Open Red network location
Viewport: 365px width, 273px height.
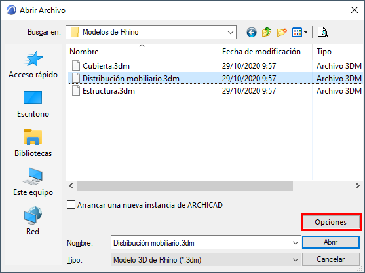coord(33,221)
